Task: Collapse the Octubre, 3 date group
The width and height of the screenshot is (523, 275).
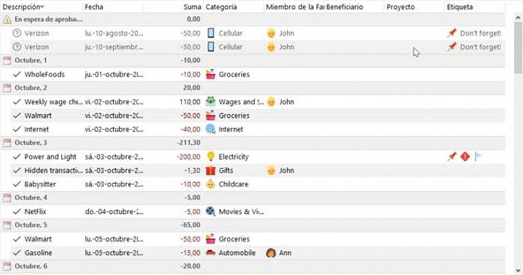Action: coord(7,143)
